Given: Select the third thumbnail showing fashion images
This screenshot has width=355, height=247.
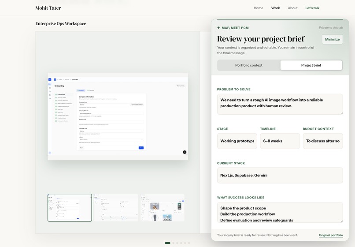Looking at the screenshot, I should (163, 208).
